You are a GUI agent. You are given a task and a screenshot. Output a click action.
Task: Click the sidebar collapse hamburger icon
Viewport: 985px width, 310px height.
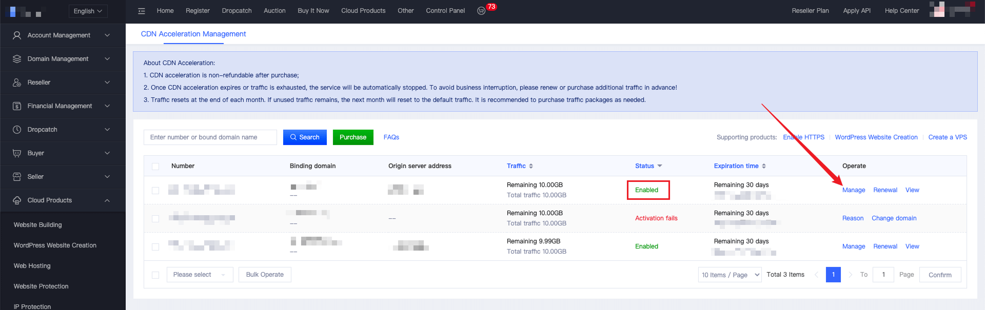[x=142, y=11]
